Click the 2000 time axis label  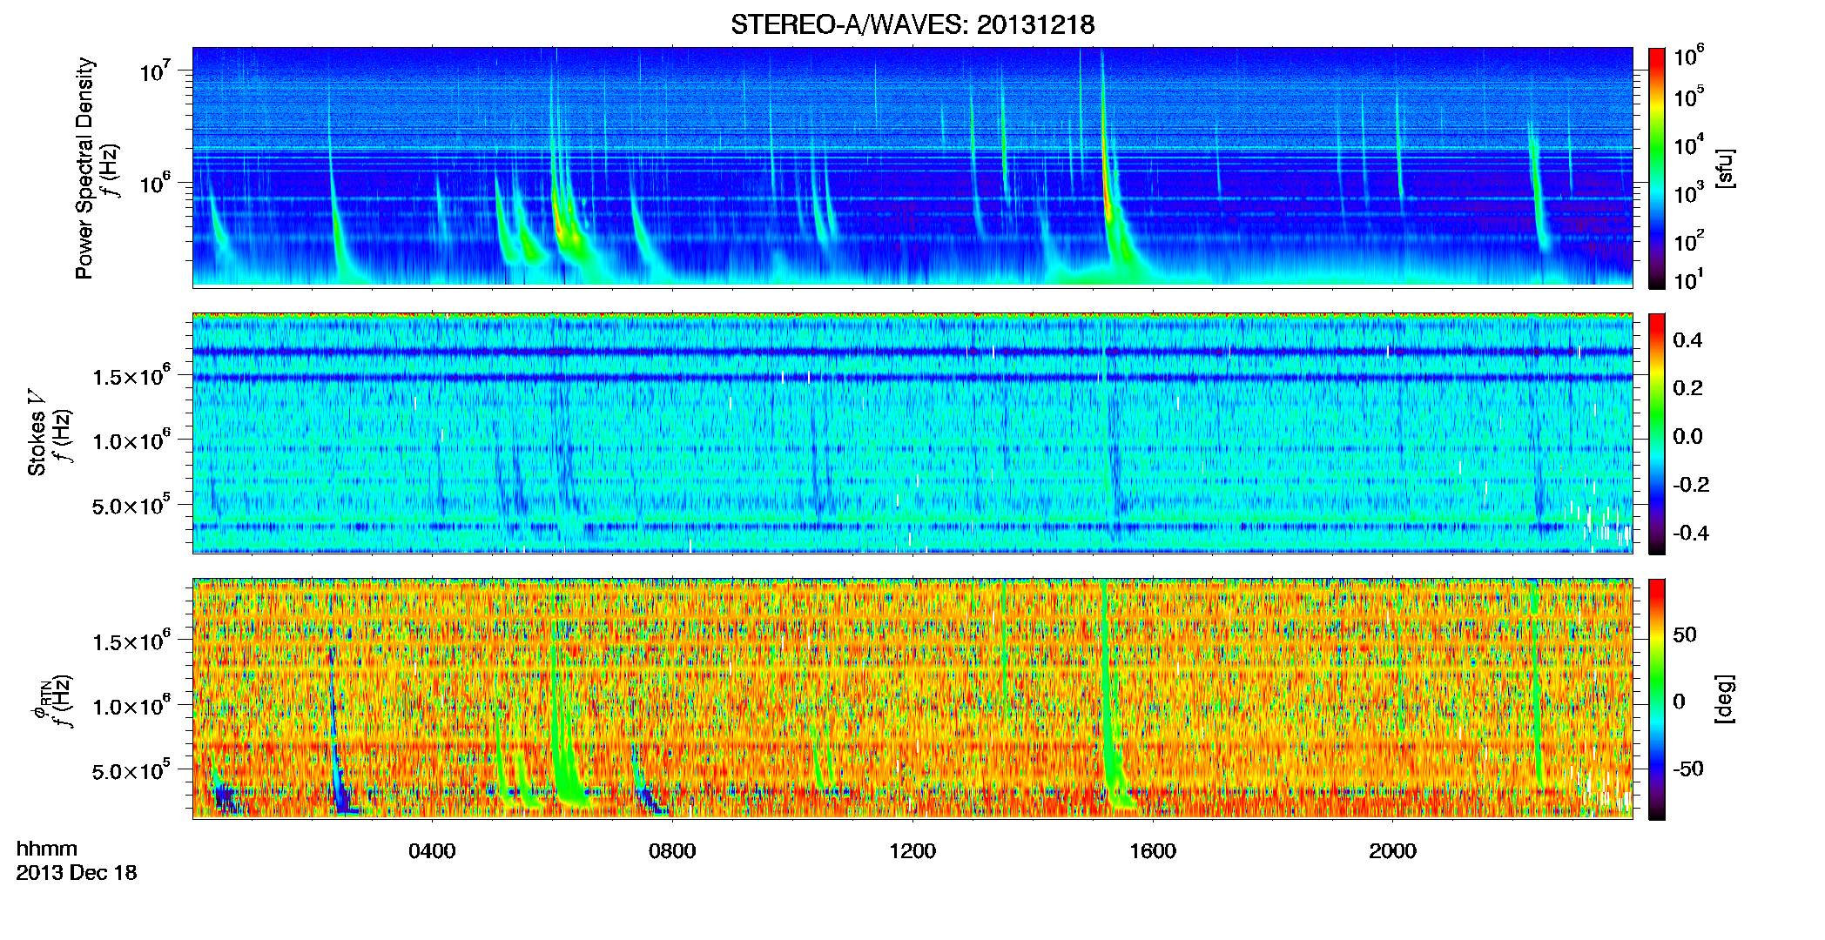point(1392,851)
